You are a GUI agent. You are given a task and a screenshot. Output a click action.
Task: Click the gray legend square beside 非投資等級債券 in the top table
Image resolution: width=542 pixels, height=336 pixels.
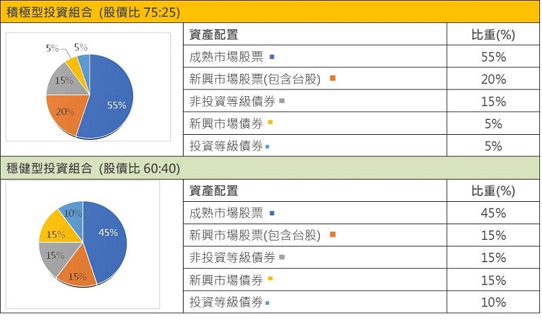pyautogui.click(x=282, y=101)
